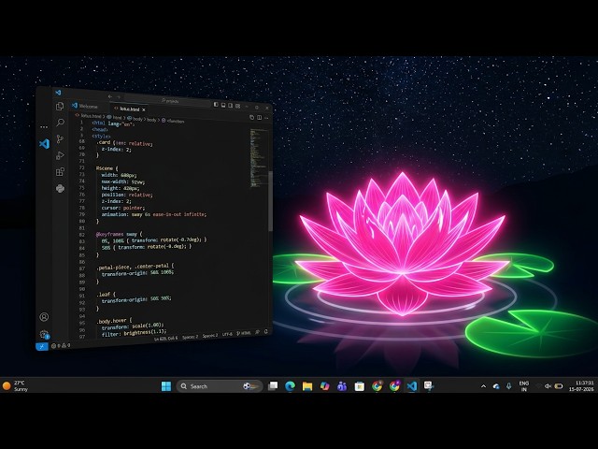Toggle the secondary side bar layout icon
598x449 pixels.
click(x=231, y=106)
